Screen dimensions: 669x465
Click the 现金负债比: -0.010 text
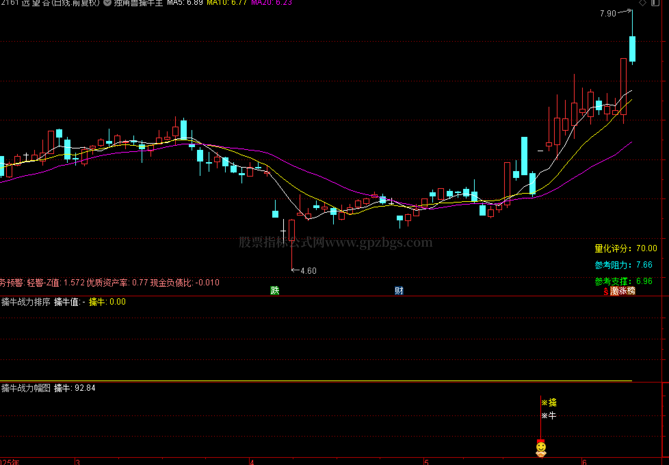[185, 283]
